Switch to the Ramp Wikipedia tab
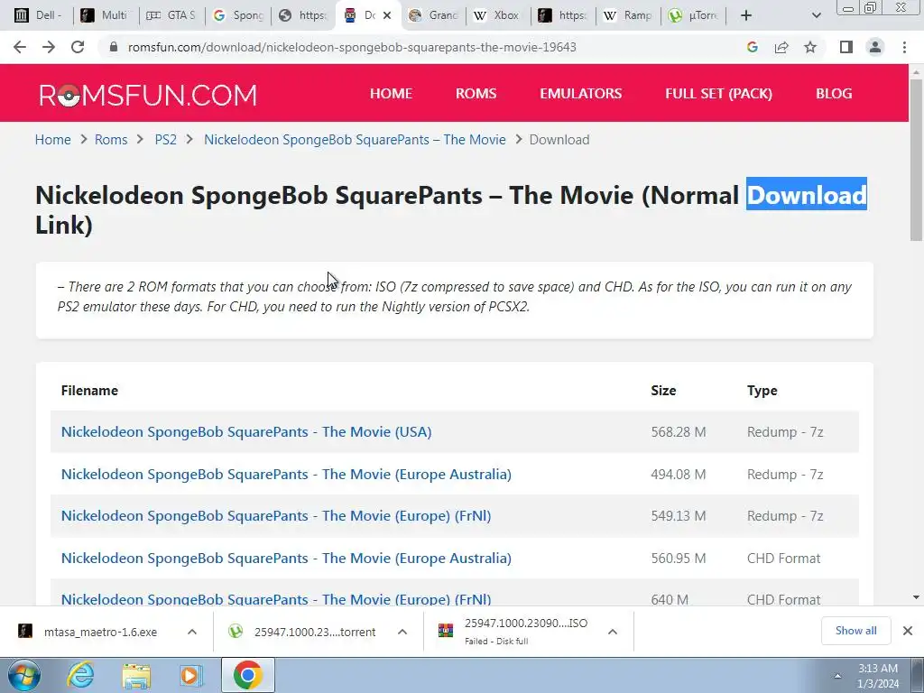924x693 pixels. point(629,15)
